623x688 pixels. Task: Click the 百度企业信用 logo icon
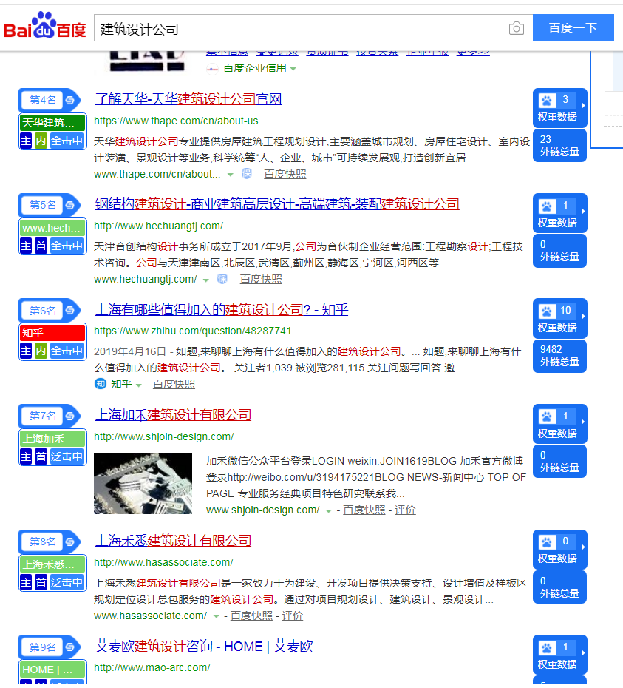(x=213, y=69)
